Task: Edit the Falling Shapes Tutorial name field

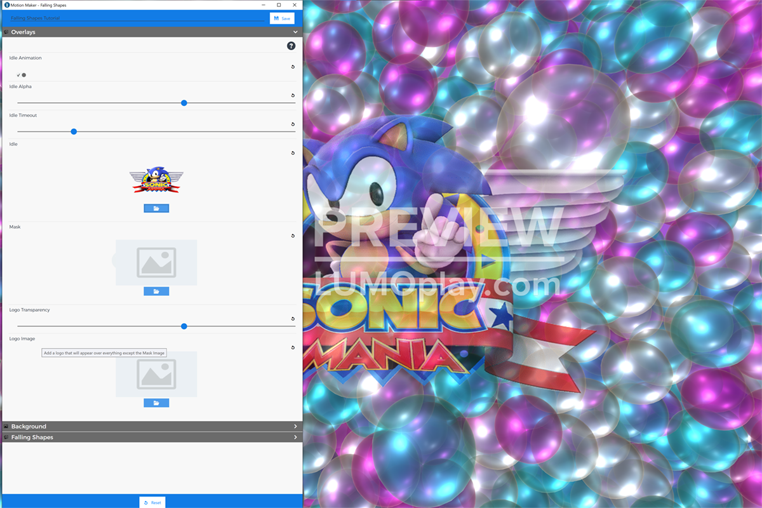Action: click(137, 18)
